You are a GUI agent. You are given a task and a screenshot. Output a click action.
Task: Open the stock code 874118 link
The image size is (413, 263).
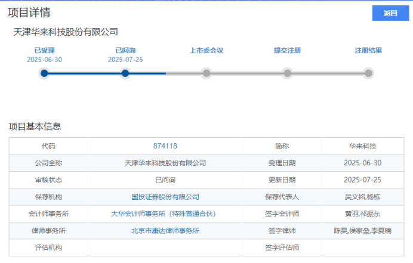pos(165,146)
